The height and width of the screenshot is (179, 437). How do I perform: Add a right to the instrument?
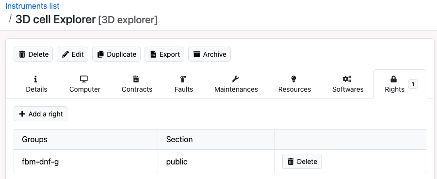40,114
